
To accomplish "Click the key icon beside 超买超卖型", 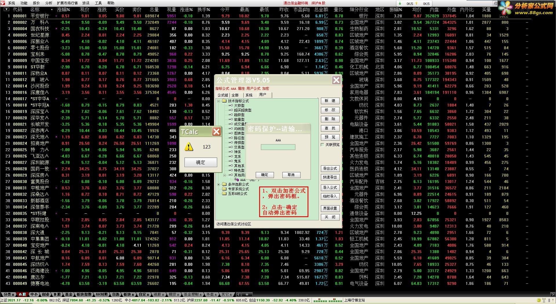I will tap(231, 110).
